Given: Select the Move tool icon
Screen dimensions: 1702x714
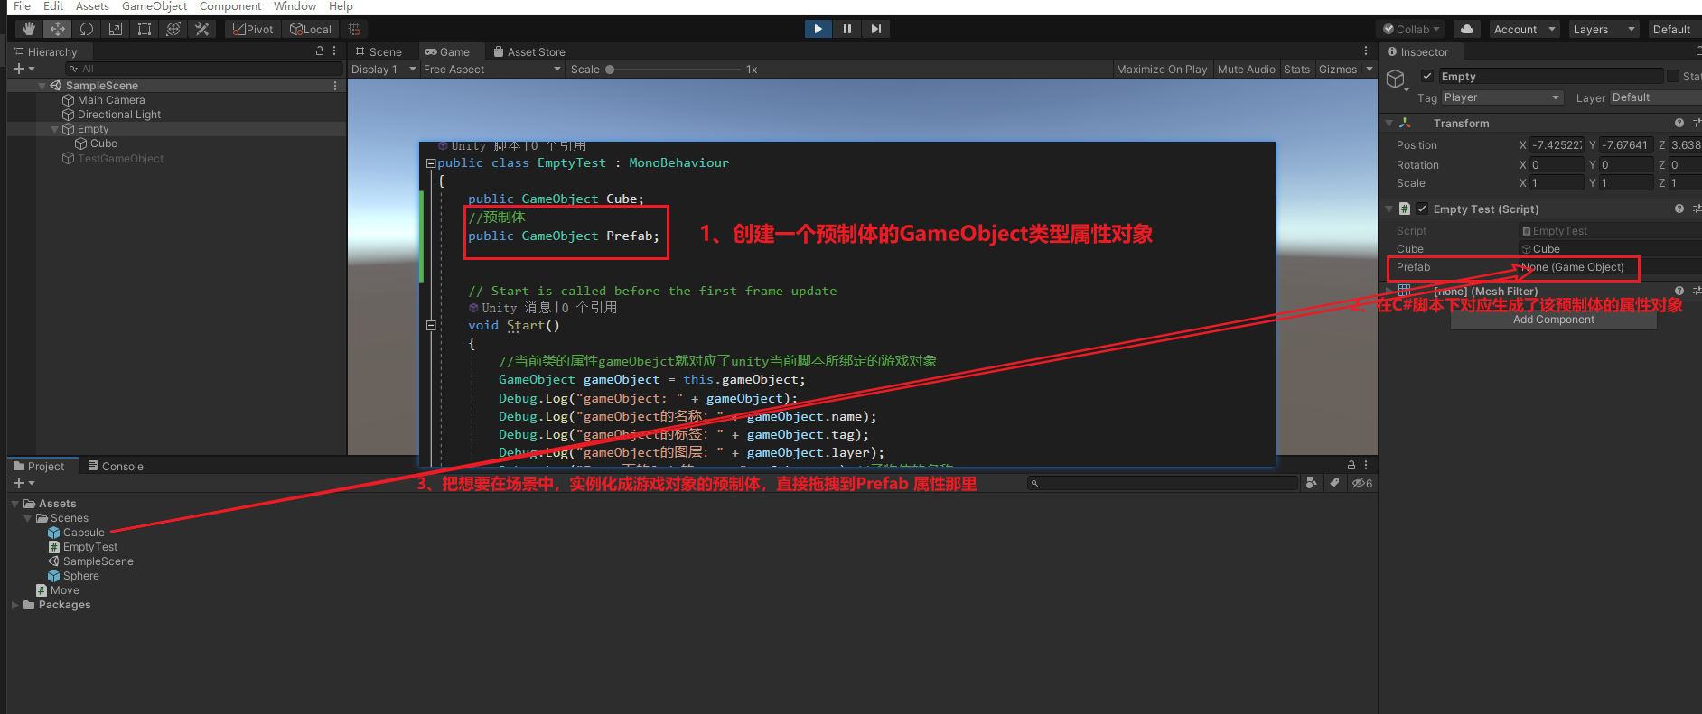Looking at the screenshot, I should [58, 29].
